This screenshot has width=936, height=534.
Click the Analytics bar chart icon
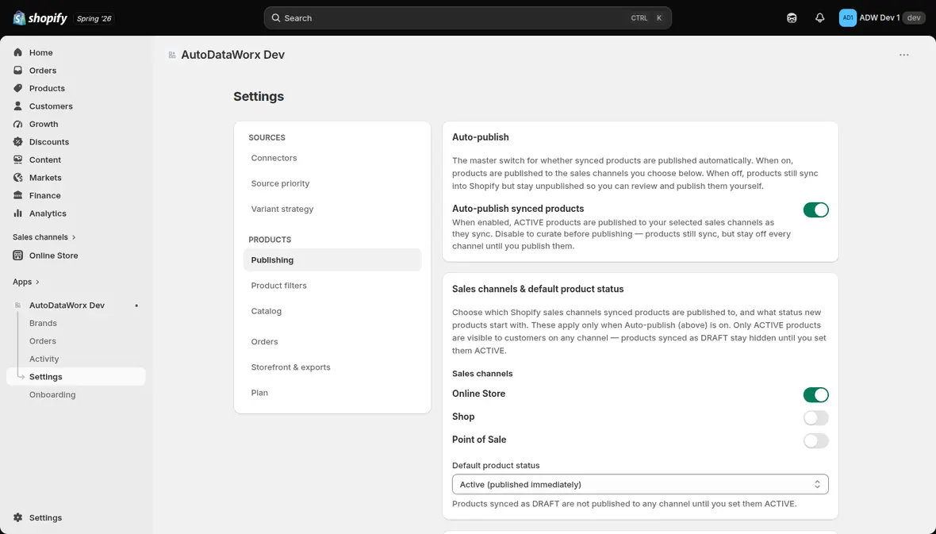(18, 213)
